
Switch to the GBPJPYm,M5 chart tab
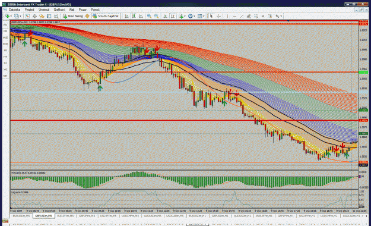pyautogui.click(x=87, y=216)
